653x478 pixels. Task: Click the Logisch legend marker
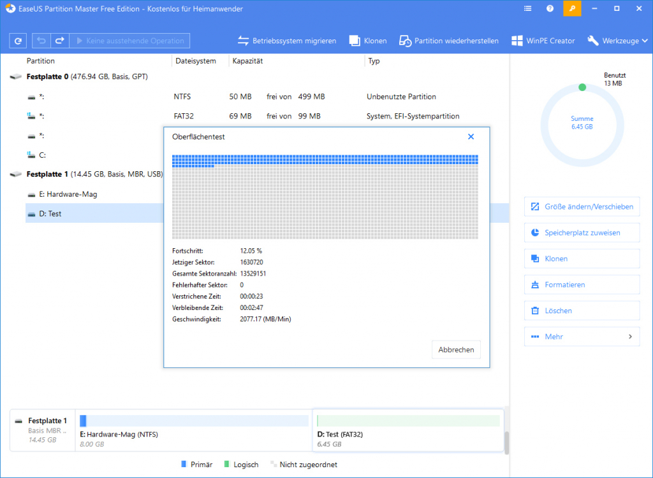(x=226, y=464)
